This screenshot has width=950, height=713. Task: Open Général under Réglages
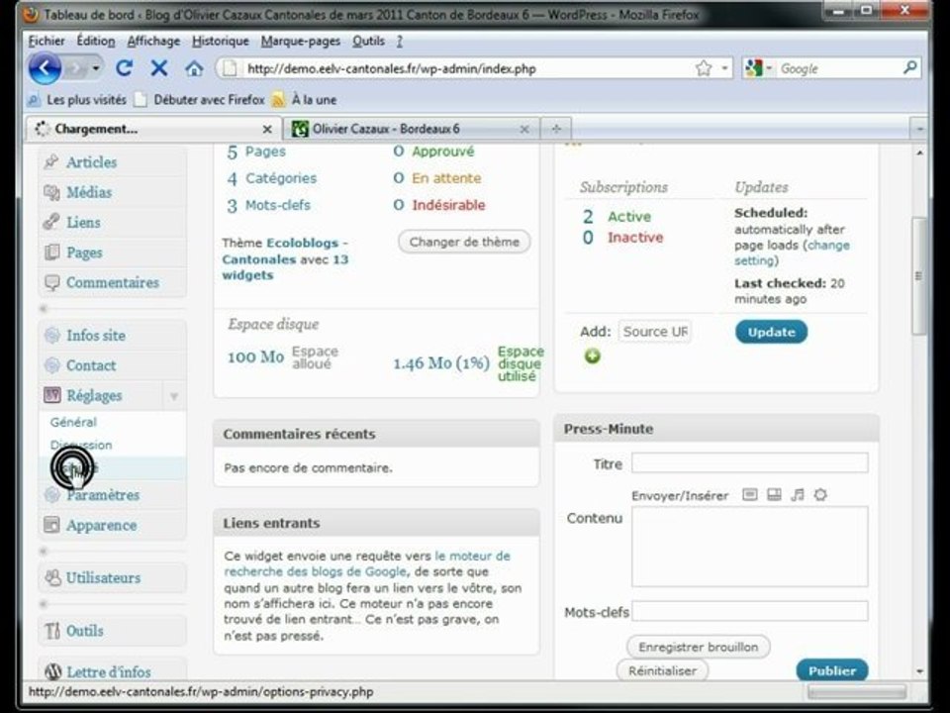click(x=73, y=422)
